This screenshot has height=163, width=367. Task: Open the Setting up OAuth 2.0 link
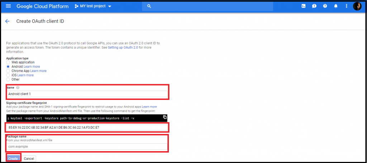[123, 48]
